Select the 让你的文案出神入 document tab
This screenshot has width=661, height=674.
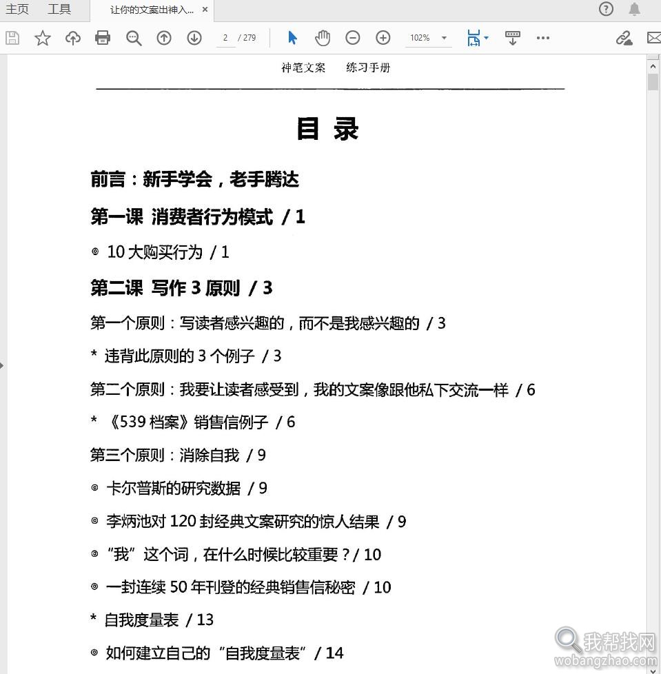click(151, 10)
